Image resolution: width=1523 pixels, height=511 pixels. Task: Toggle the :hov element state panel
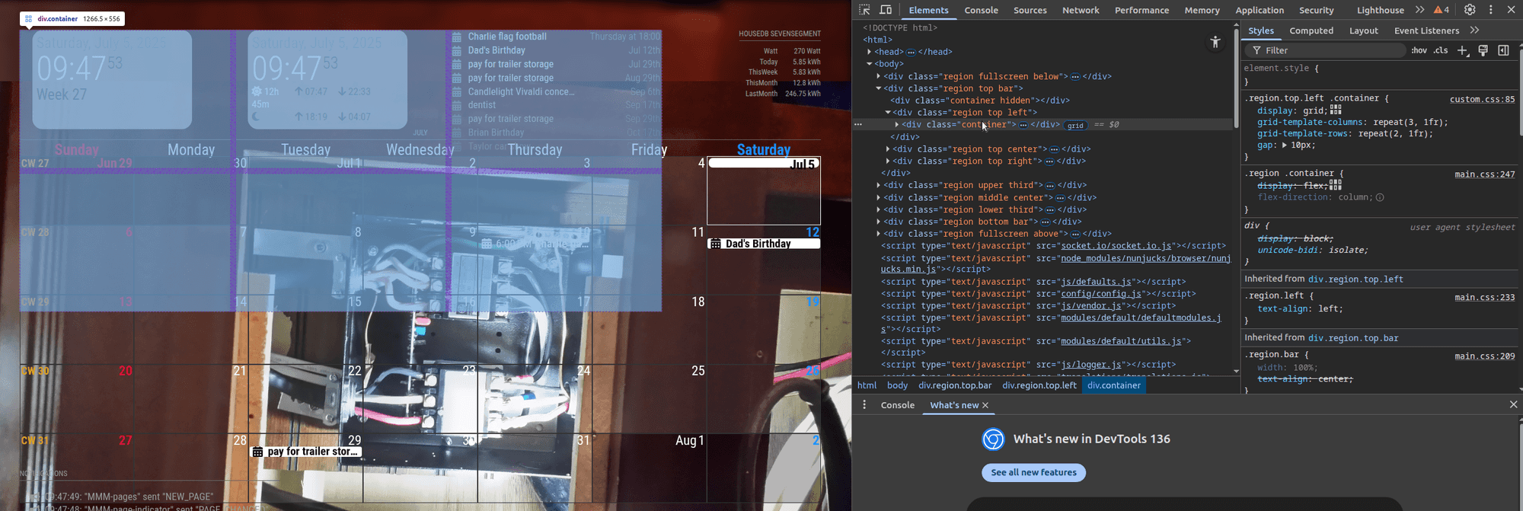1419,50
